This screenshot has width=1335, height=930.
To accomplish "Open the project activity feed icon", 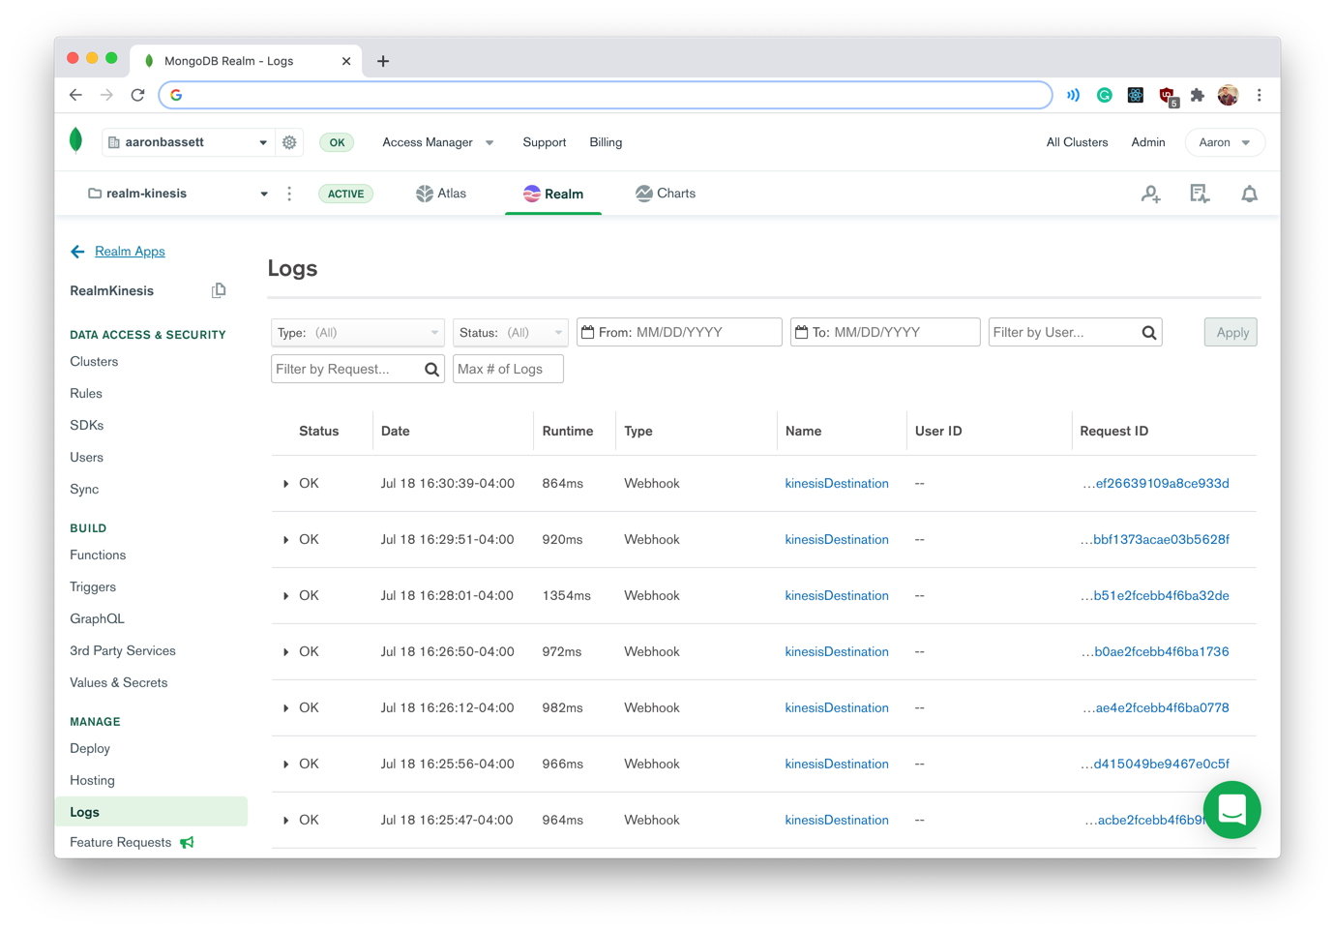I will pyautogui.click(x=1200, y=194).
